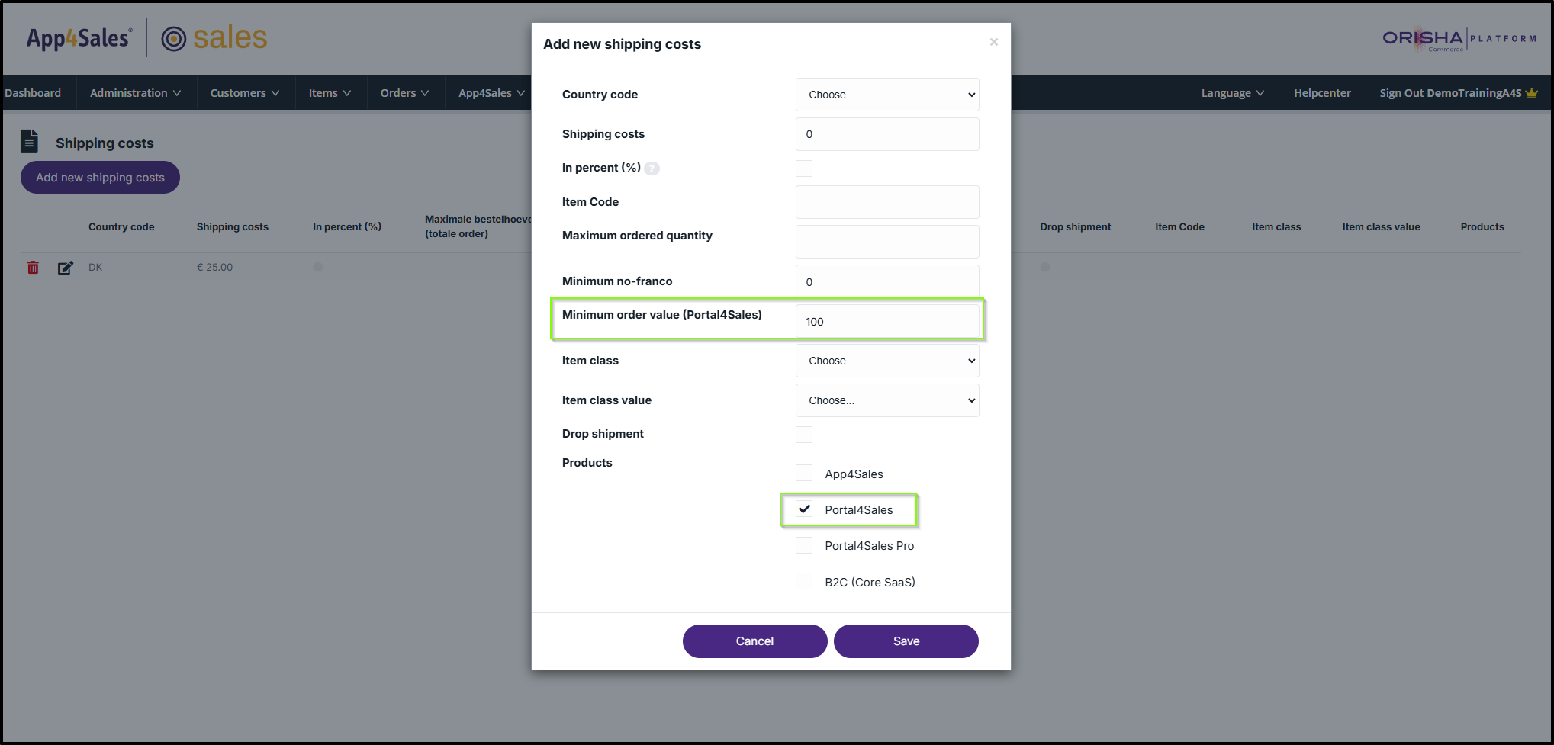Viewport: 1554px width, 745px height.
Task: Click the App4Sales logo
Action: click(x=79, y=38)
